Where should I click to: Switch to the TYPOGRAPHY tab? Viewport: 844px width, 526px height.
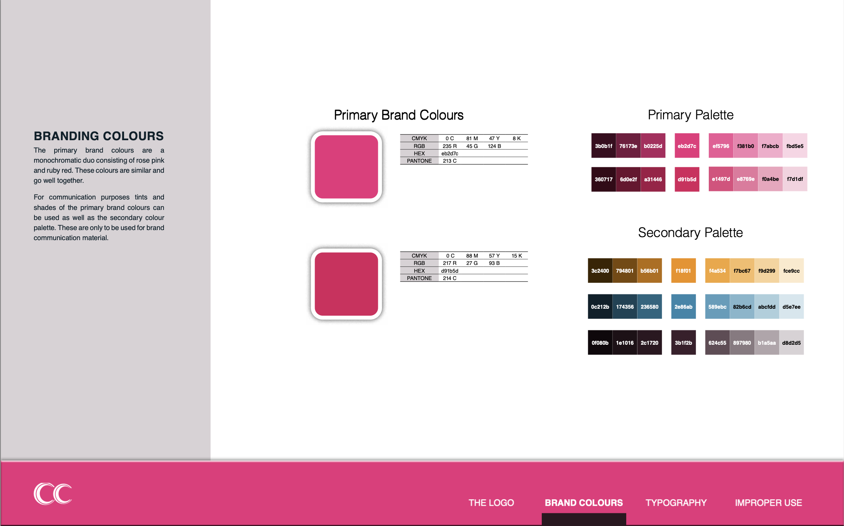[676, 502]
